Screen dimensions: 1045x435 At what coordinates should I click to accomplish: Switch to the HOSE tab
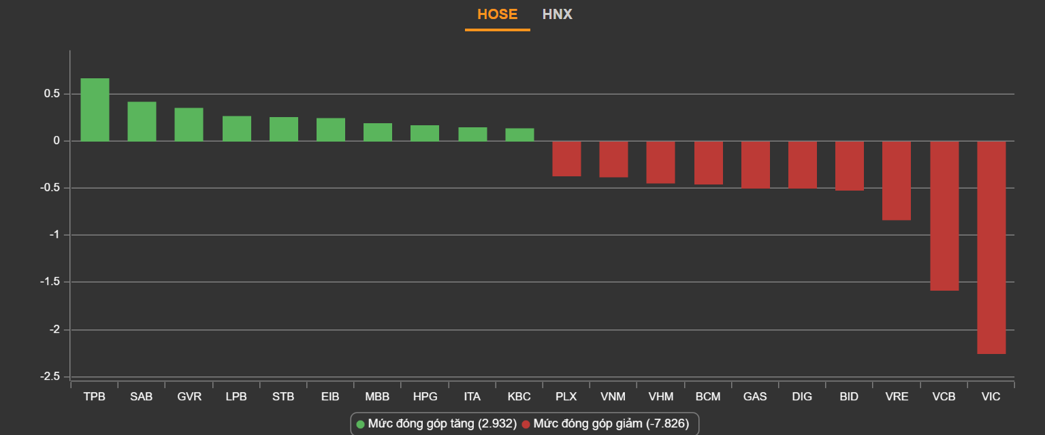497,14
